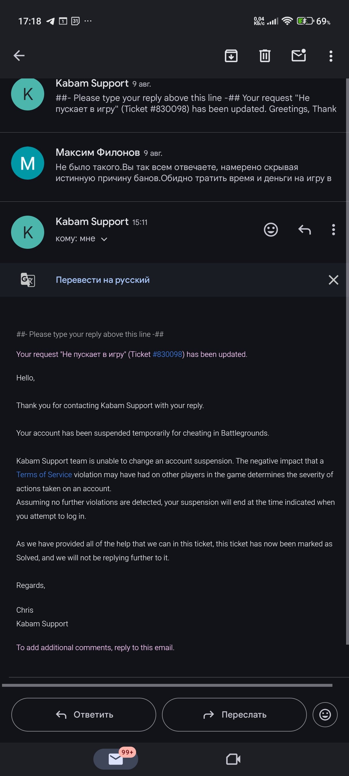The width and height of the screenshot is (349, 776).
Task: Delete conversation using trash icon
Action: [x=265, y=56]
